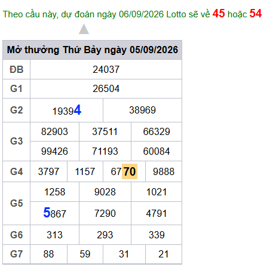The width and height of the screenshot is (267, 267).
Task: Select the highlighted 70 in G4
Action: coord(130,171)
